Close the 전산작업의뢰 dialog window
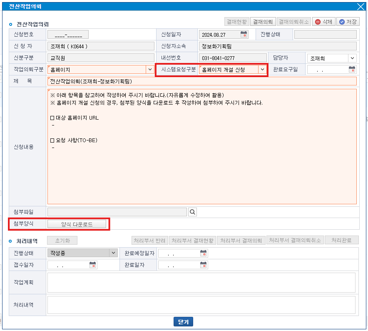This screenshot has height=331, width=368. coord(361,6)
